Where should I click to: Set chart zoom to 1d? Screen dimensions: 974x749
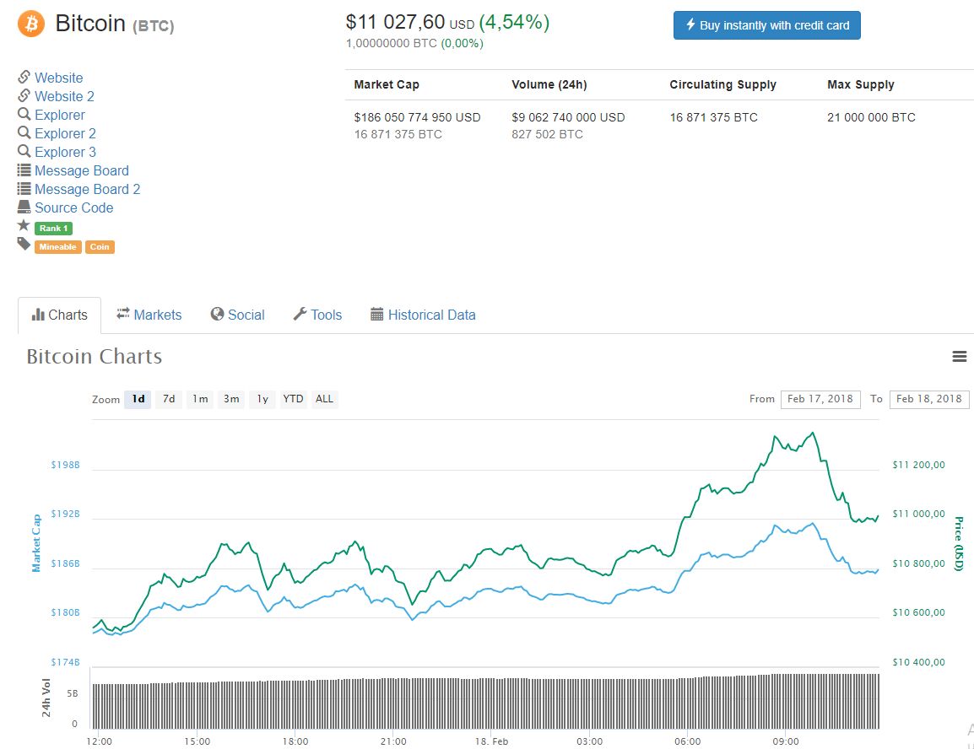[x=138, y=399]
